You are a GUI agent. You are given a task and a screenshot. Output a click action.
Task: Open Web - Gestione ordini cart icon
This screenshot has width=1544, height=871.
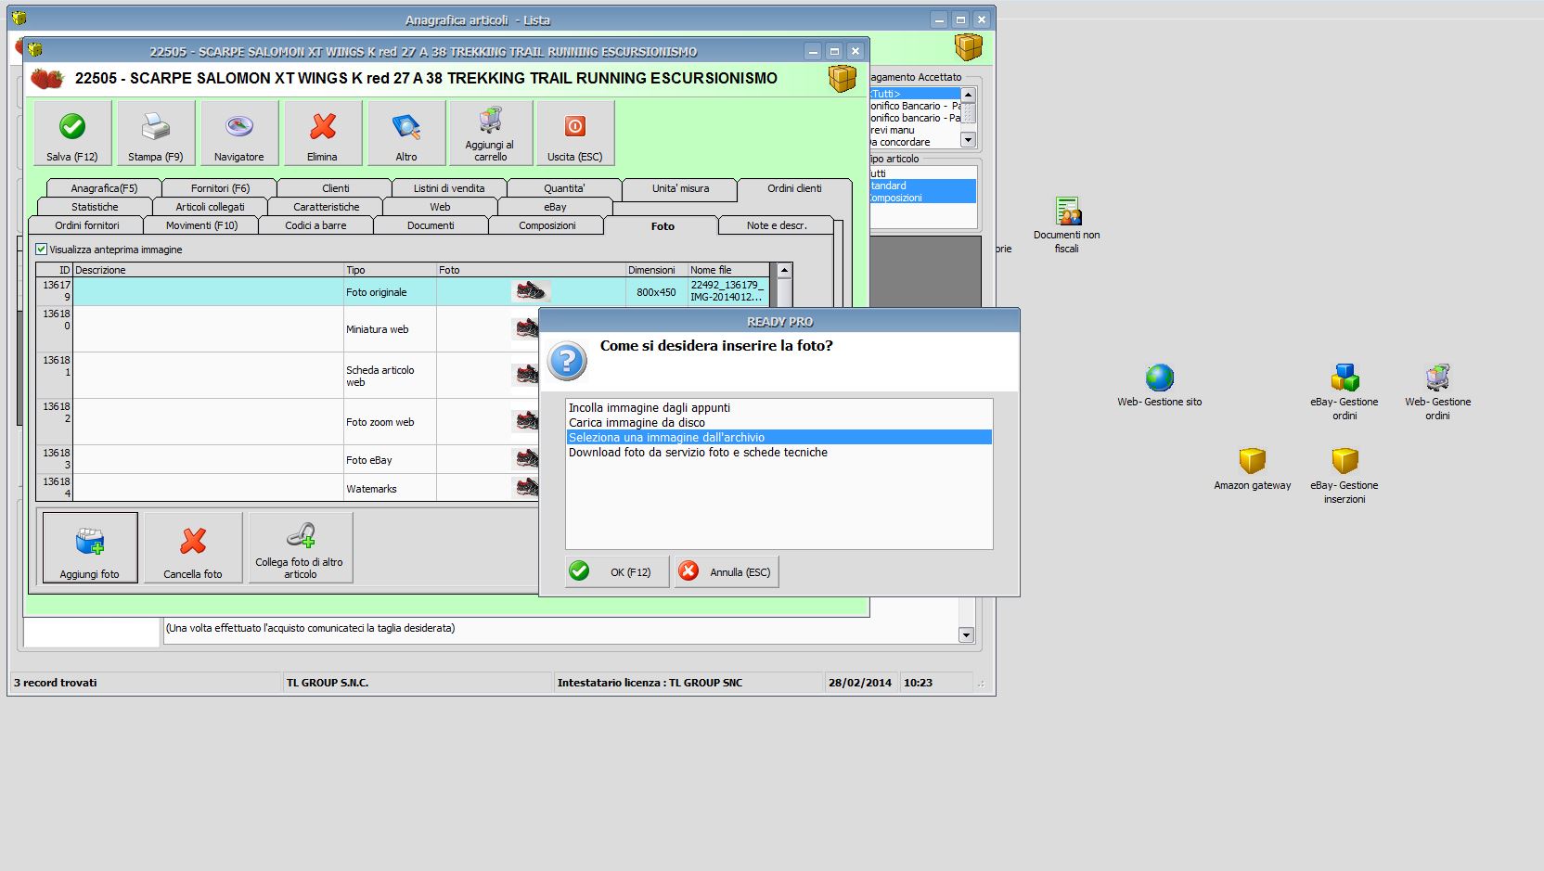coord(1437,378)
